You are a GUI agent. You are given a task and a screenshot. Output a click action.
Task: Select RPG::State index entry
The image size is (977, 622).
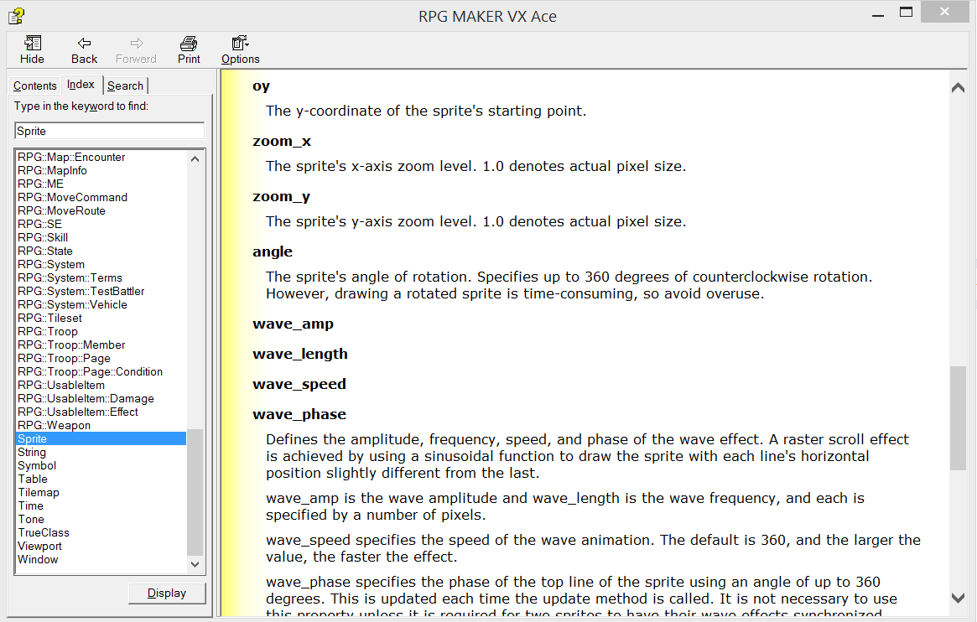pyautogui.click(x=44, y=251)
